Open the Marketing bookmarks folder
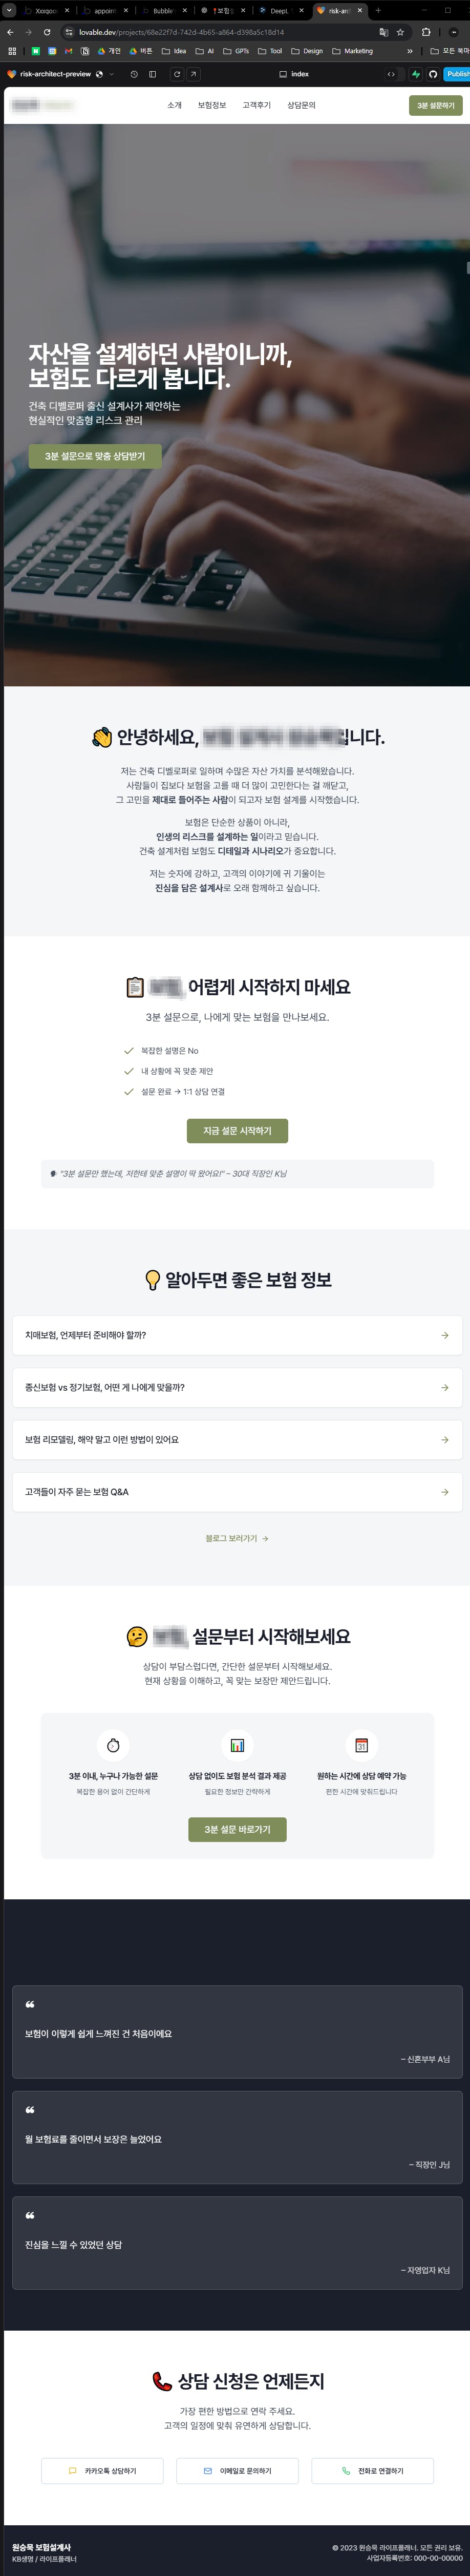 point(352,51)
